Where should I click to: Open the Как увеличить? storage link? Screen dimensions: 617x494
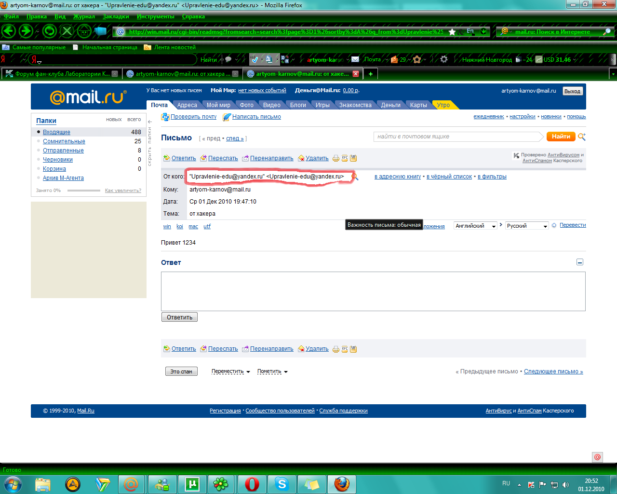(x=123, y=191)
